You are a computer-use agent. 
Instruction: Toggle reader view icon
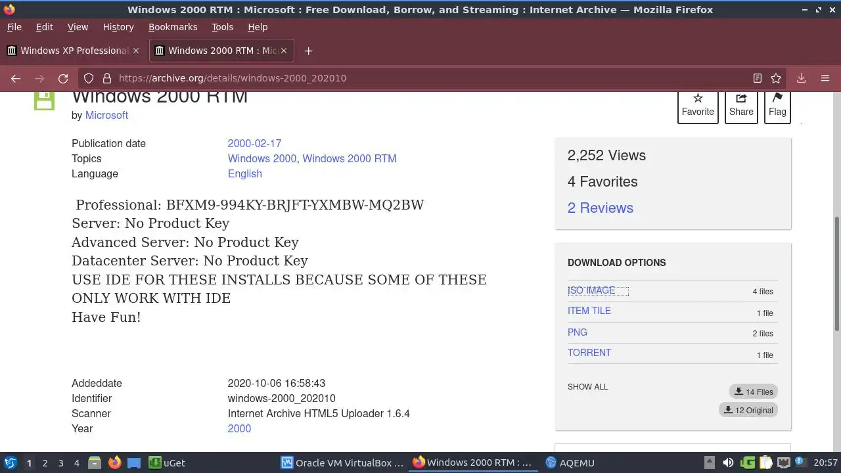point(758,78)
